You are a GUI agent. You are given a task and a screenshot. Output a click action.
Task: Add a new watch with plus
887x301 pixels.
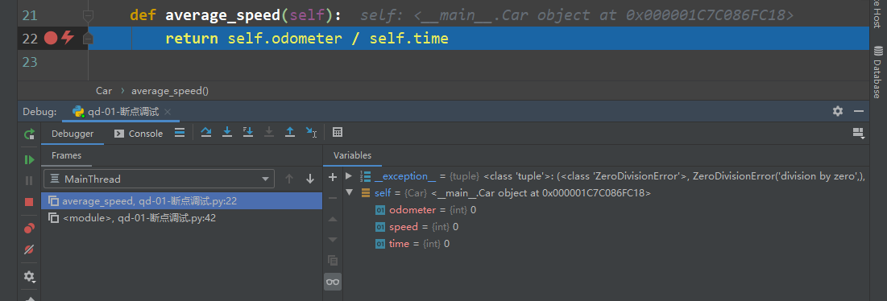coord(333,177)
